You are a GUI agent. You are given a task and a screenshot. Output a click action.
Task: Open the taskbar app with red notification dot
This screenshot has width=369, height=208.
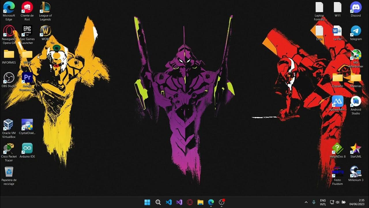point(221,202)
